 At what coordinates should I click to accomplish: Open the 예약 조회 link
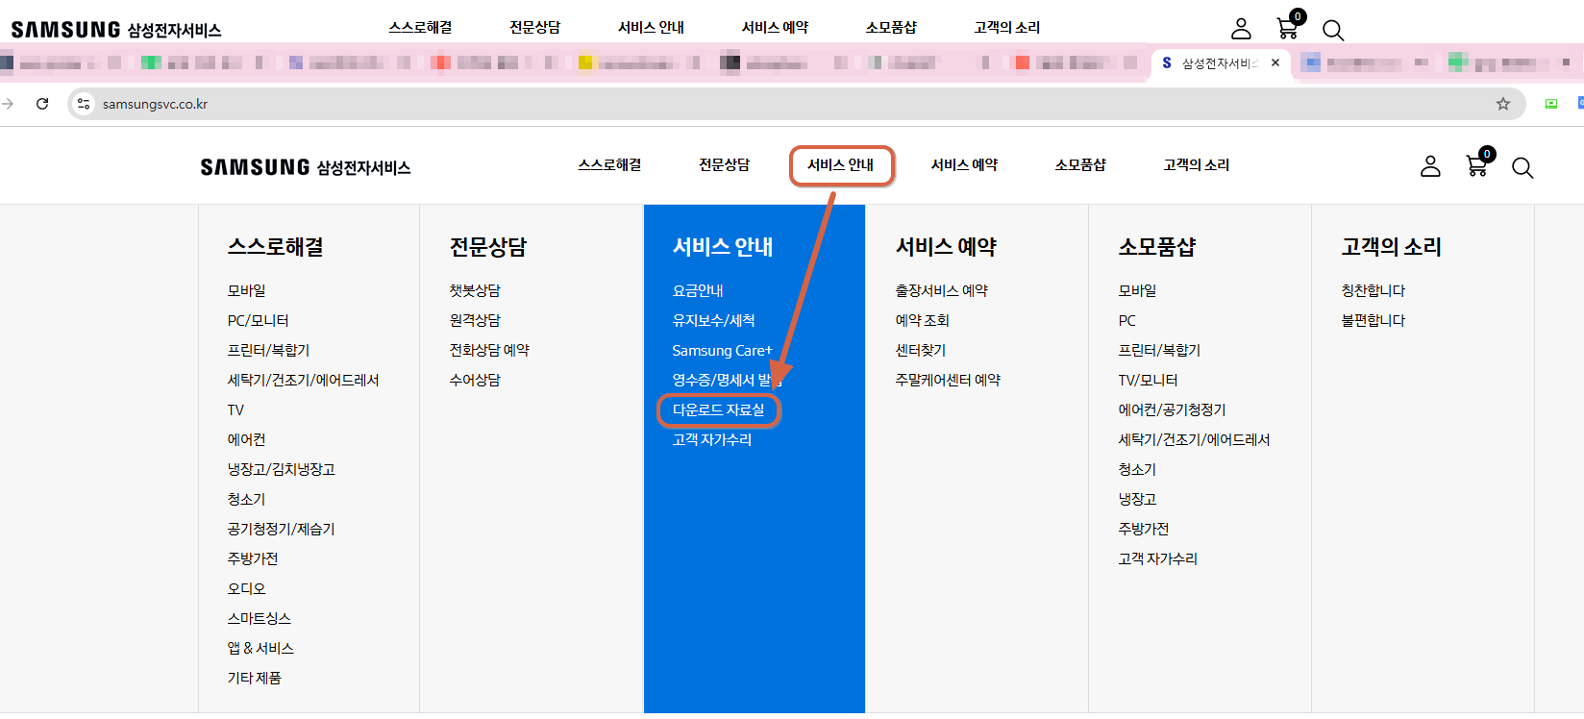[922, 320]
